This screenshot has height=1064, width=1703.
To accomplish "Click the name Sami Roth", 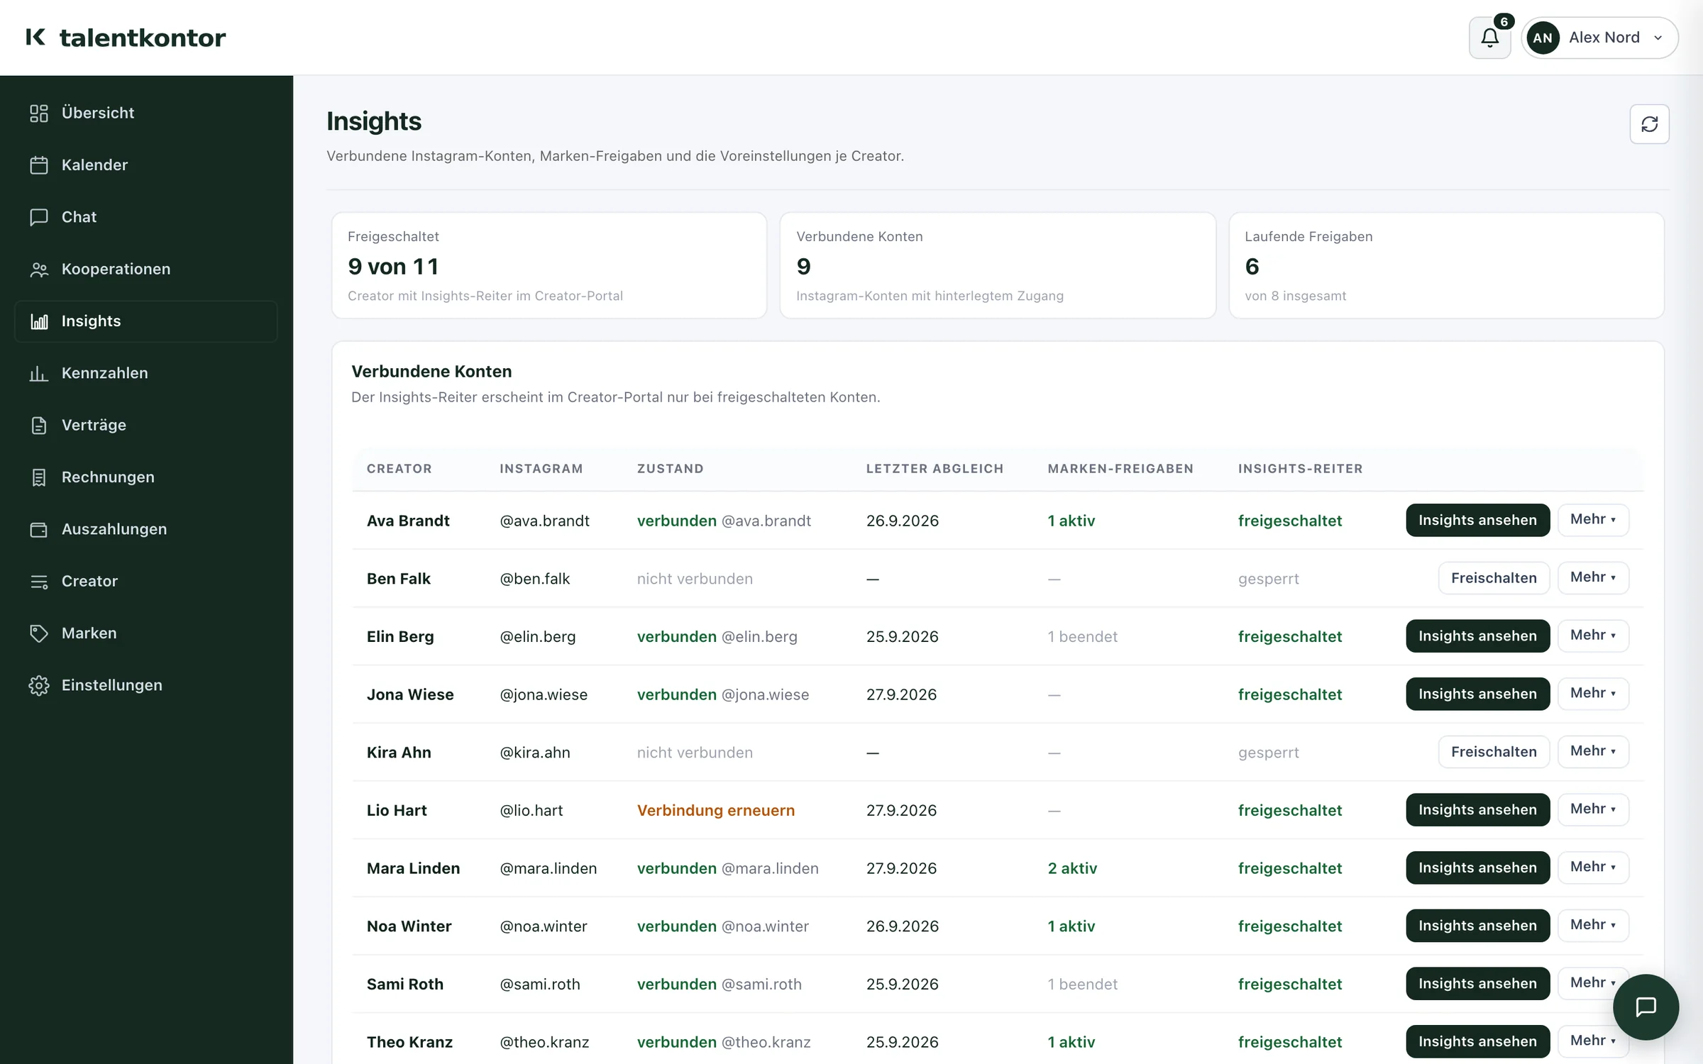I will click(404, 985).
